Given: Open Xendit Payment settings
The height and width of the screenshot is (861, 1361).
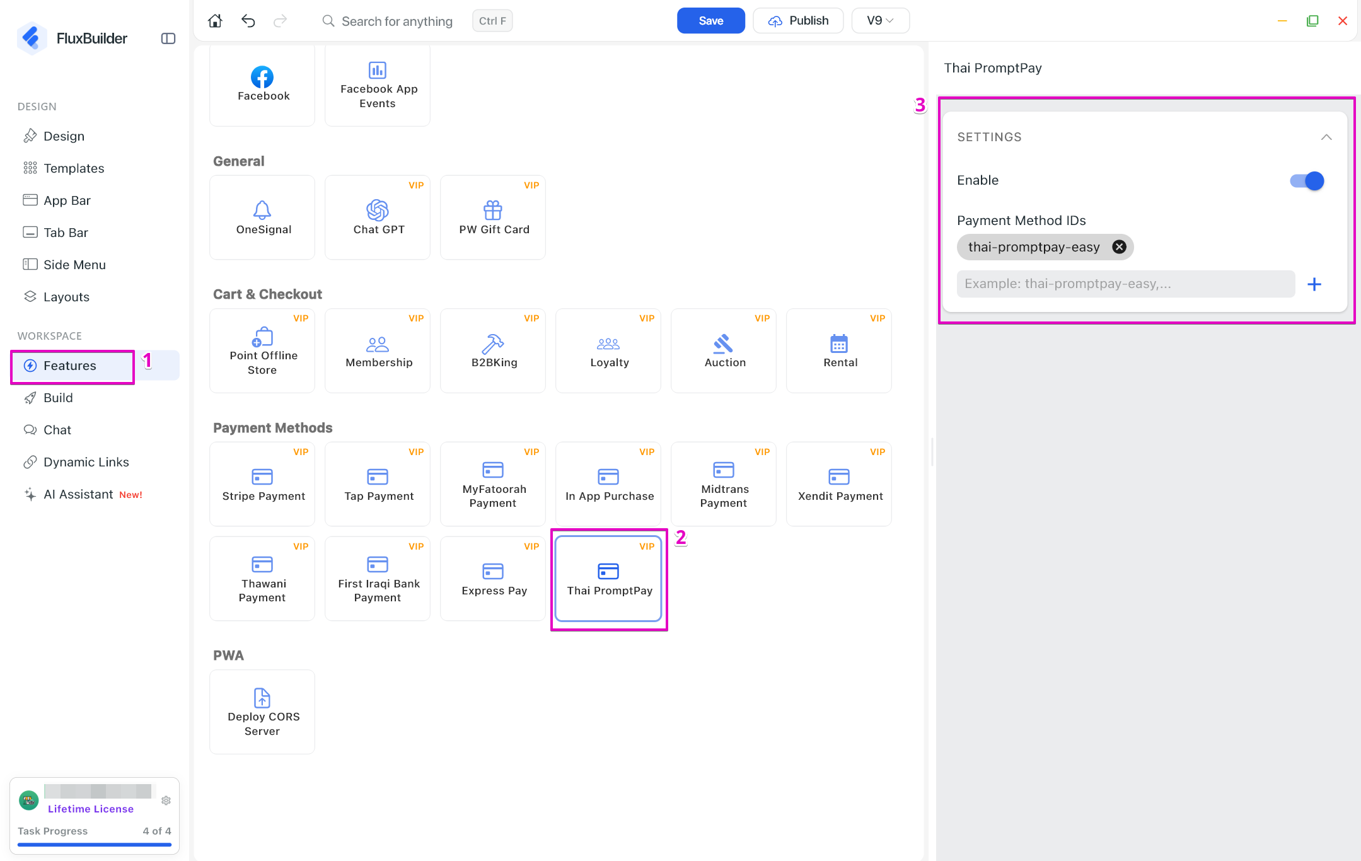Looking at the screenshot, I should pyautogui.click(x=839, y=484).
